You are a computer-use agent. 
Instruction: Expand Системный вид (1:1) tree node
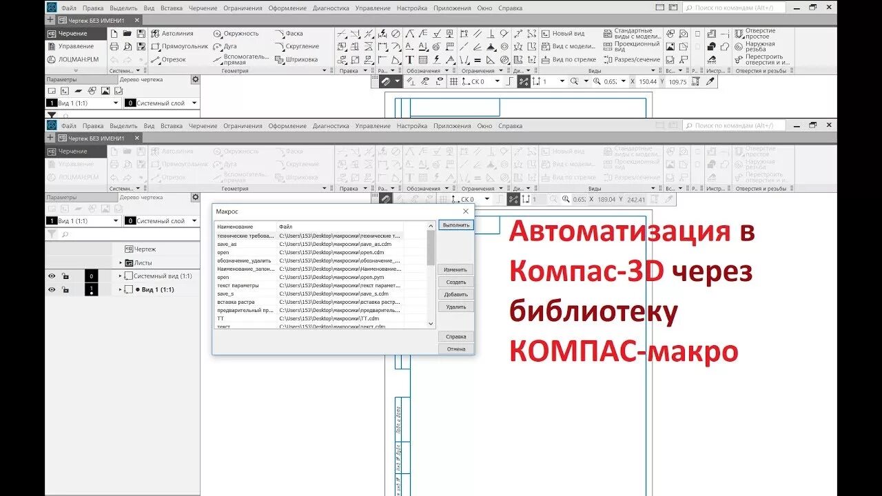(121, 276)
